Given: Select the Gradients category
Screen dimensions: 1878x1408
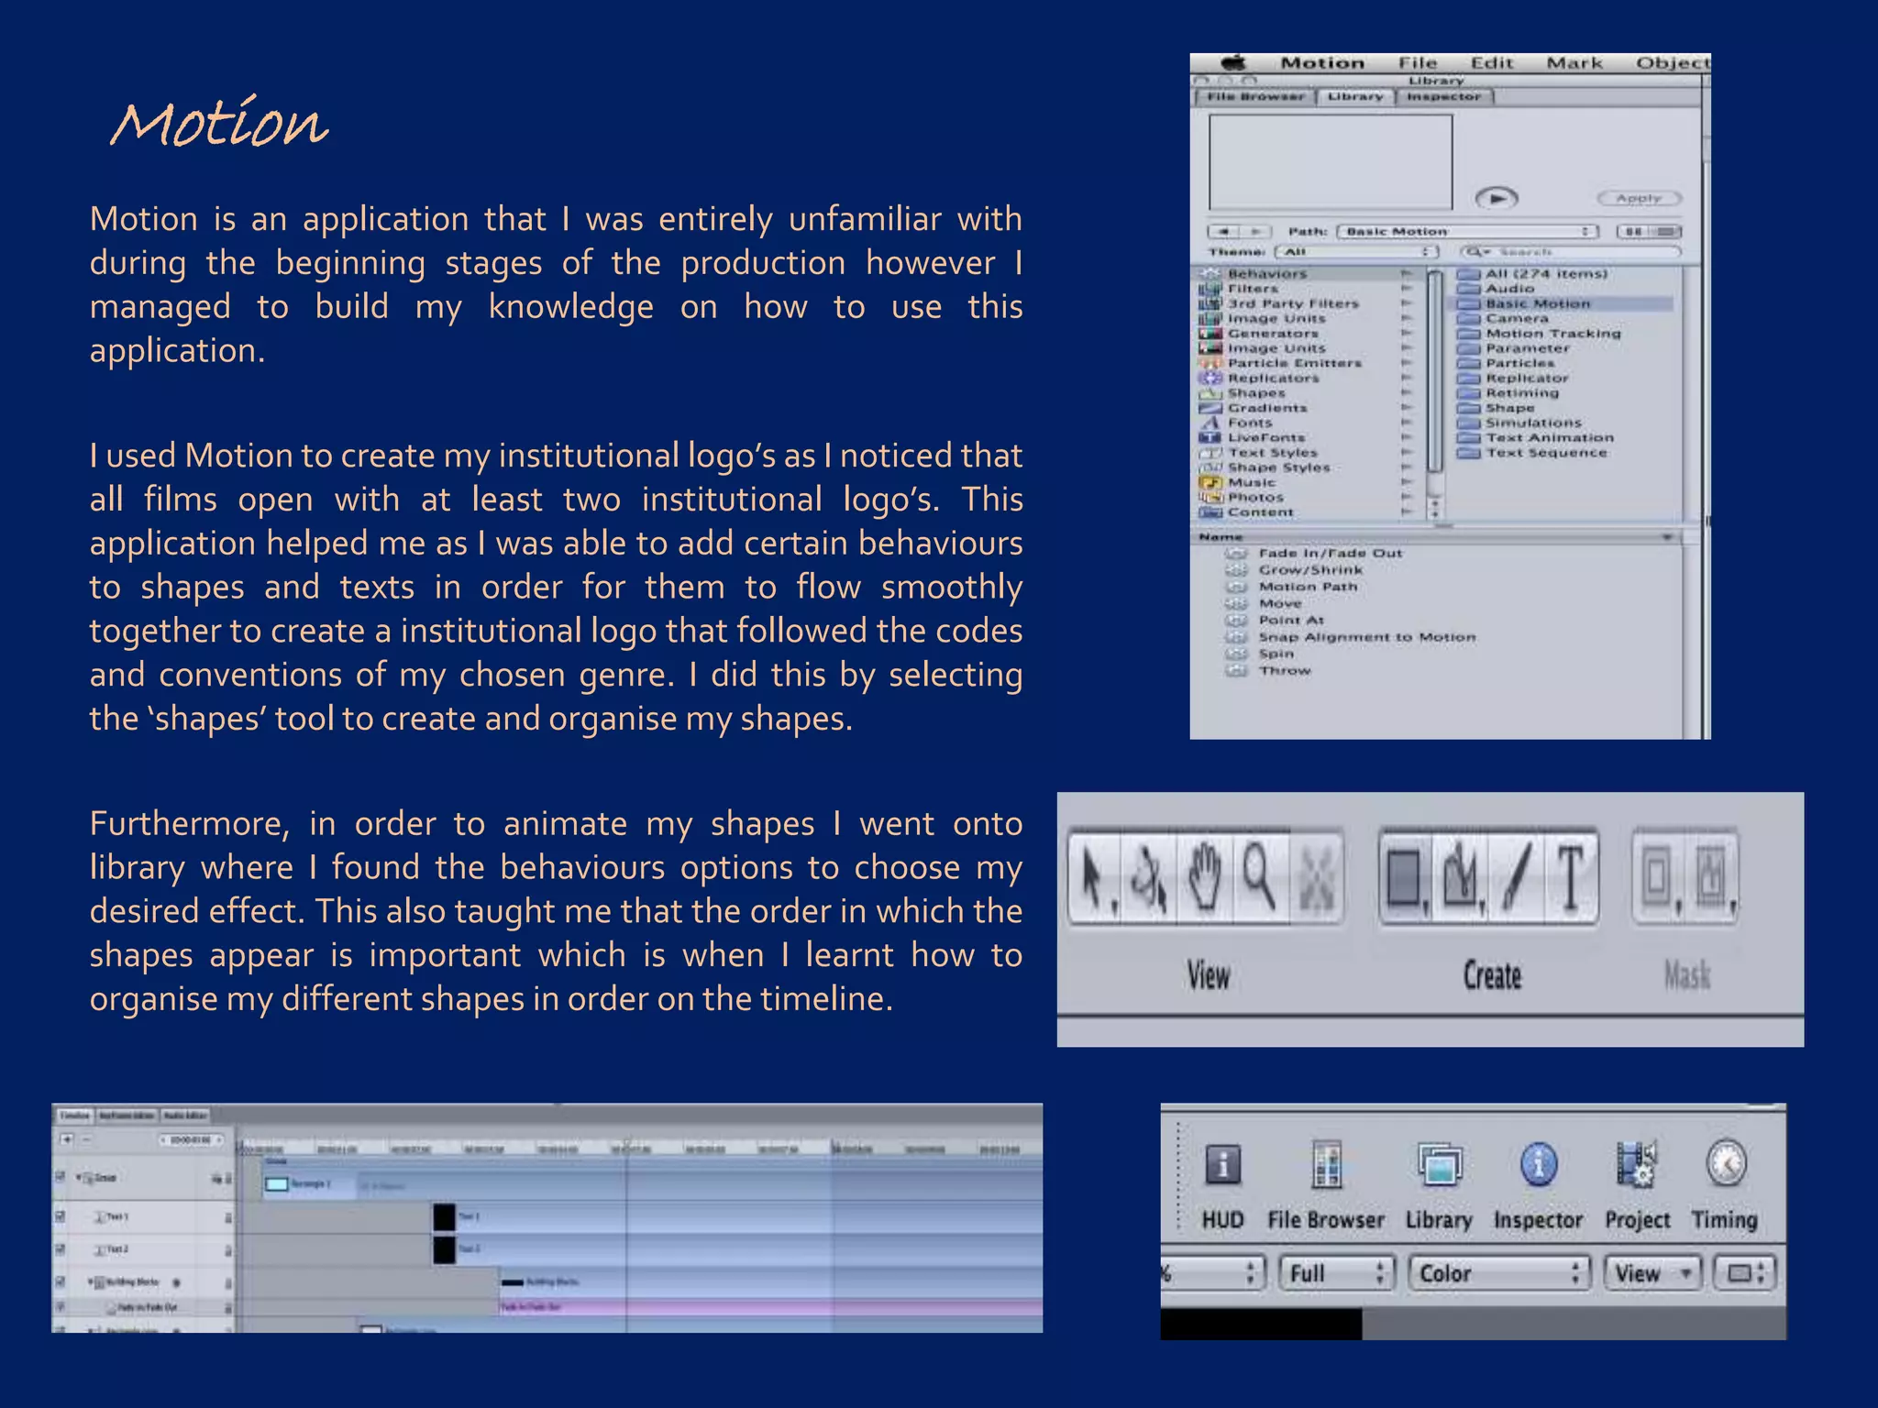Looking at the screenshot, I should tap(1254, 408).
